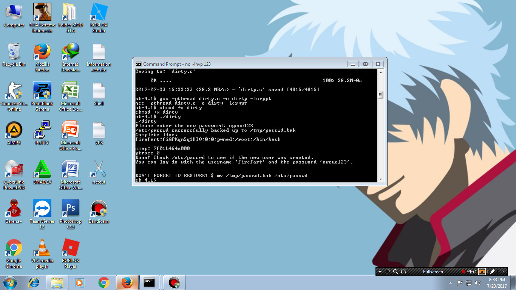The image size is (516, 290).
Task: Click Bandicam window mode icon
Action: (x=388, y=272)
